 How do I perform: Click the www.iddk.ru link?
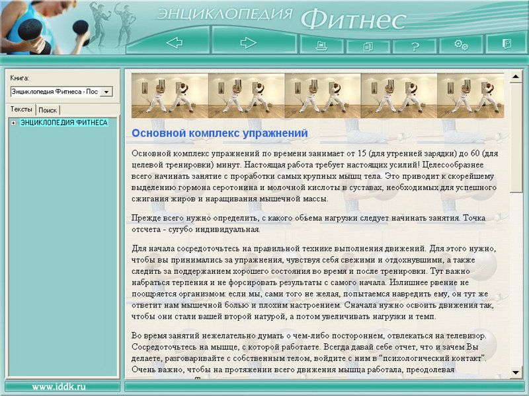point(59,386)
